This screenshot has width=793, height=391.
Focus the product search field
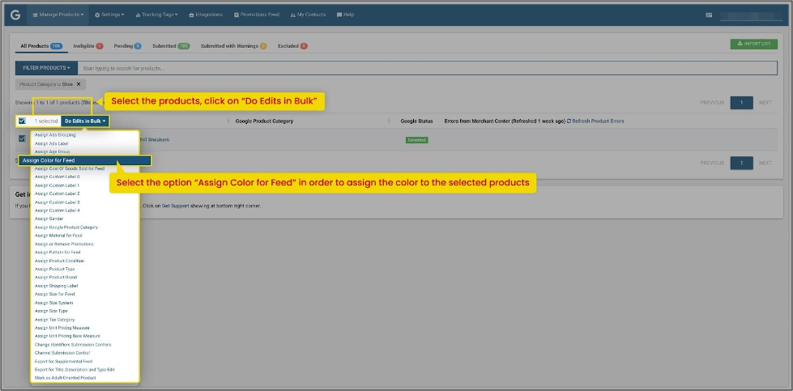(x=428, y=68)
